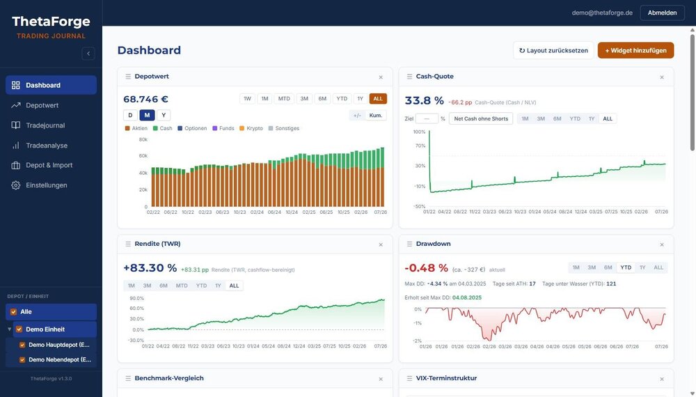Screen dimensions: 696x397
Task: Grab the Drawdown widget drag handle
Action: tap(409, 244)
